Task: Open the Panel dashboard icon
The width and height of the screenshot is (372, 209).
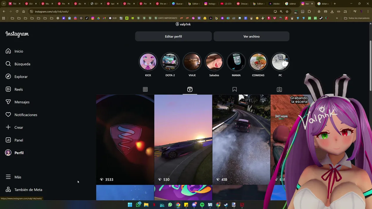Action: (8, 140)
